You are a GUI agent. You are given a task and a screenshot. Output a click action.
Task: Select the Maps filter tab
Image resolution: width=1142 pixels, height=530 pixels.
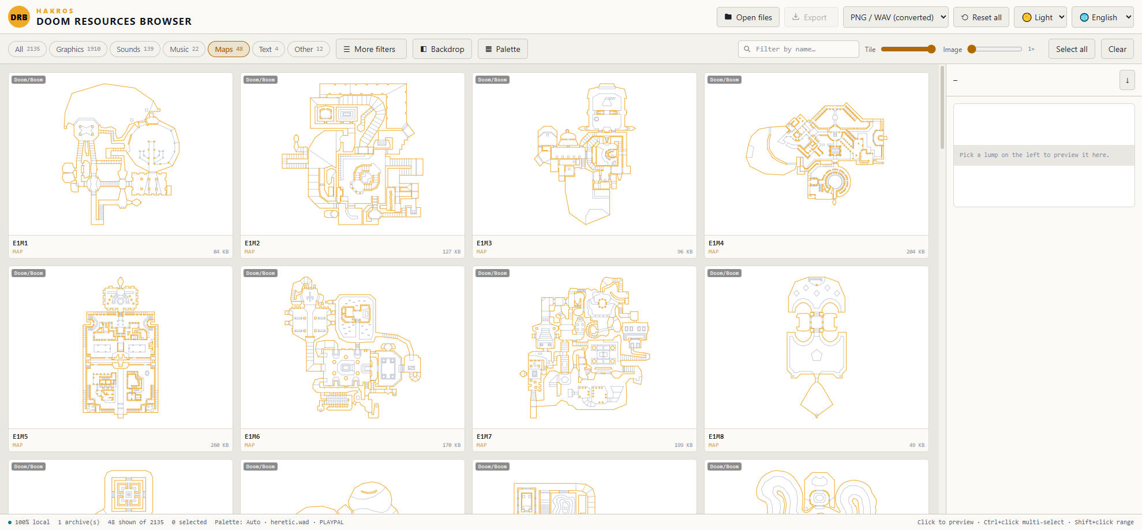click(229, 49)
